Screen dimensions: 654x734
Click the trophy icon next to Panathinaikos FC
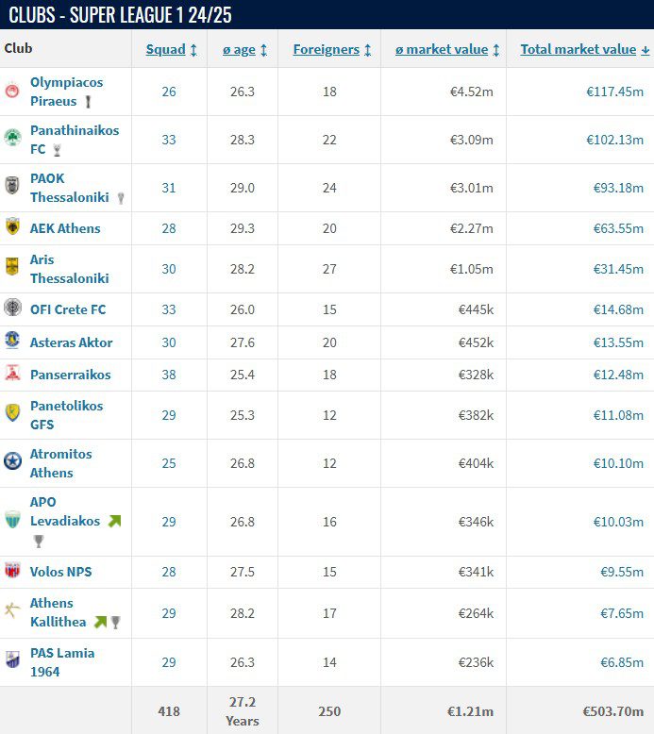57,150
